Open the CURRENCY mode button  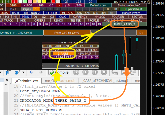click(x=80, y=17)
